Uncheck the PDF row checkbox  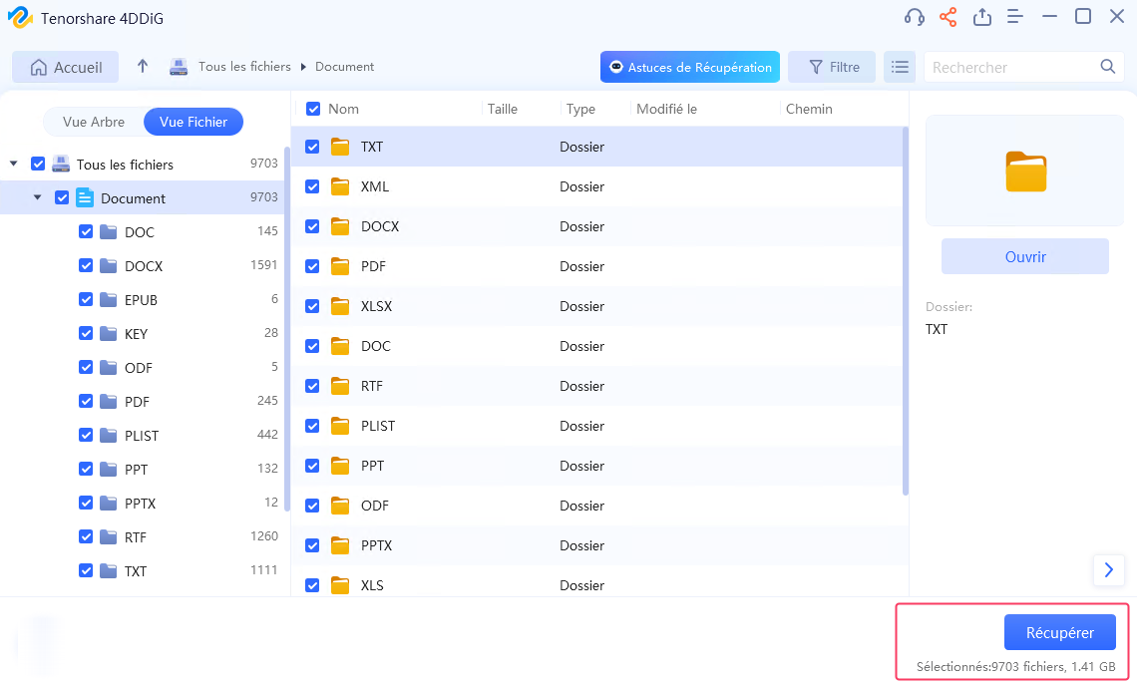tap(312, 266)
